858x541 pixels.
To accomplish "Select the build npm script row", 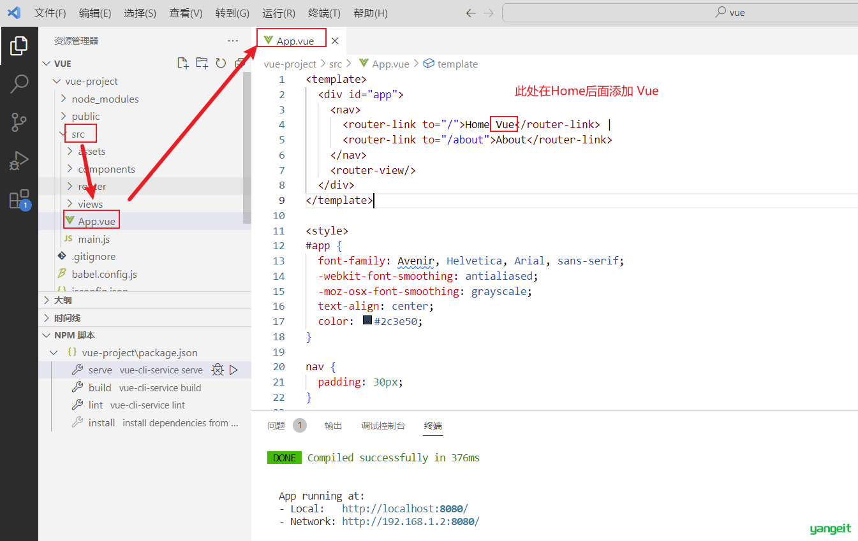I will coord(145,387).
